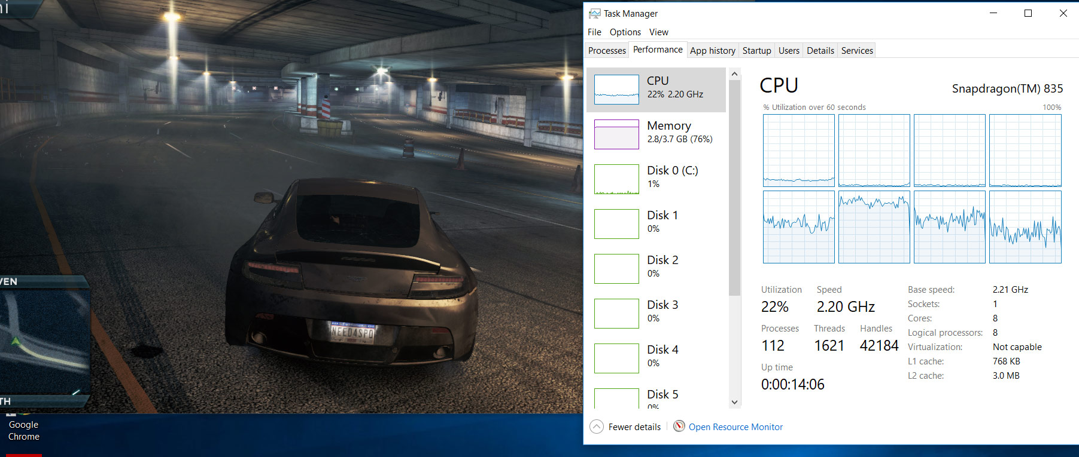Click the Fewer details chevron icon
This screenshot has height=457, width=1079.
[597, 427]
